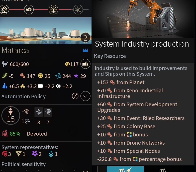196x172 pixels.
Task: Click the shuriken-shaped ship icon above 8
Action: [x=39, y=112]
